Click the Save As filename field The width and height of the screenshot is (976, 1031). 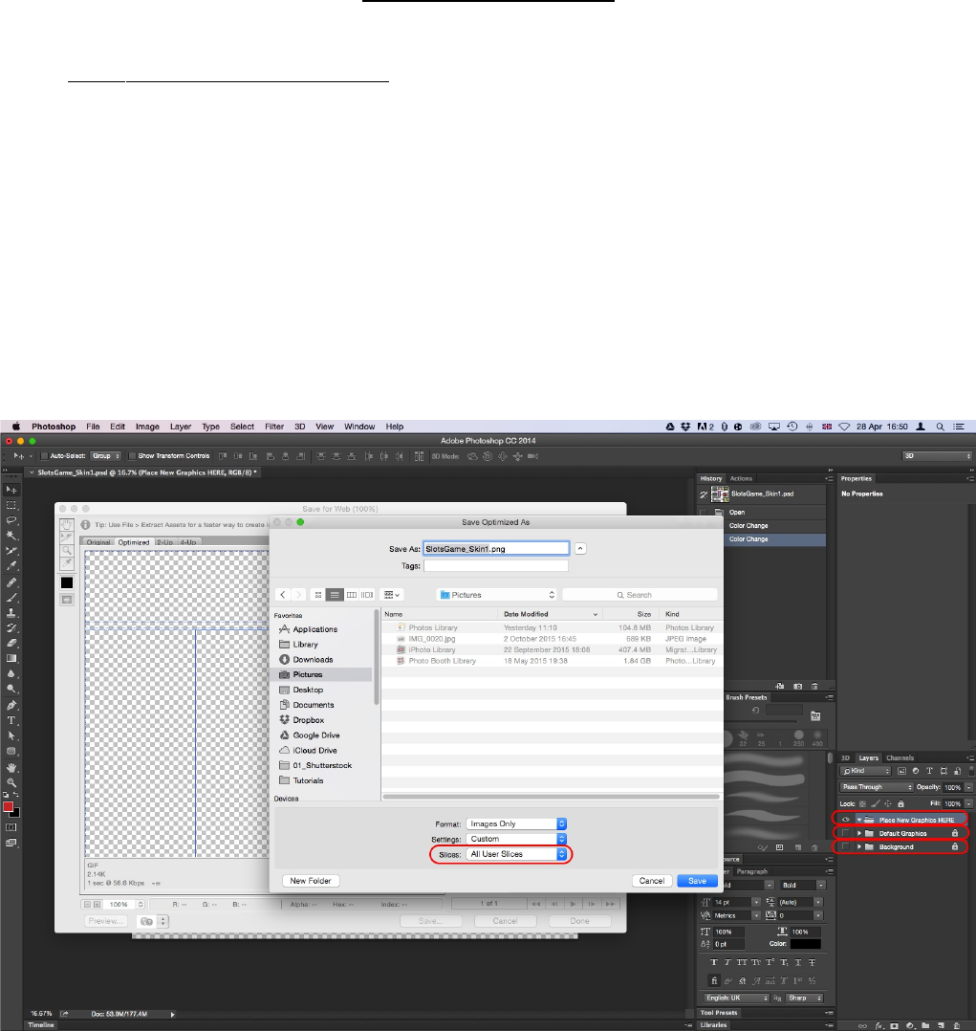point(496,548)
